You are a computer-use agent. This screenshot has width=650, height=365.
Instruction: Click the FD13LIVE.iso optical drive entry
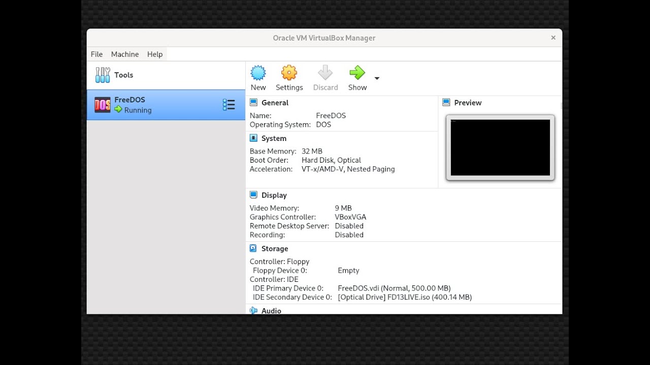tap(405, 298)
